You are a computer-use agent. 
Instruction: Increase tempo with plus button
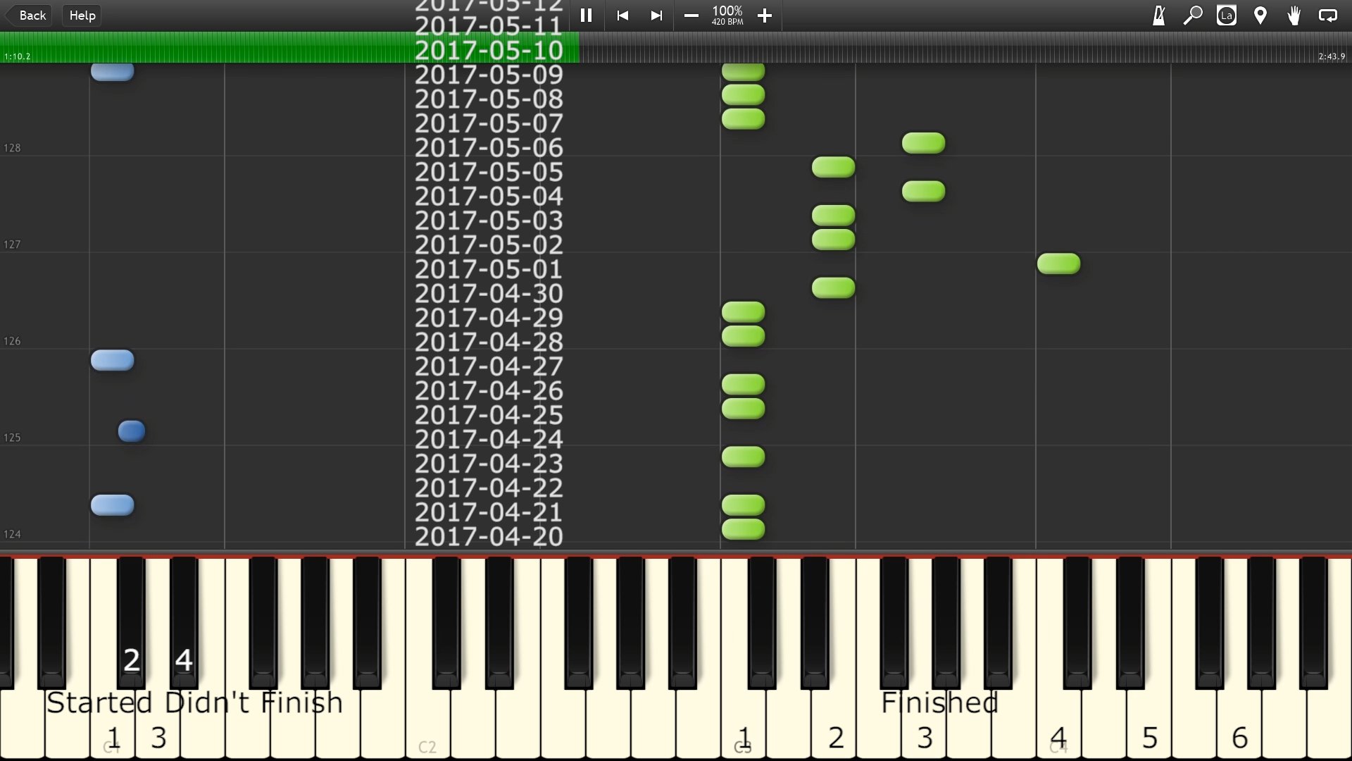[x=765, y=16]
